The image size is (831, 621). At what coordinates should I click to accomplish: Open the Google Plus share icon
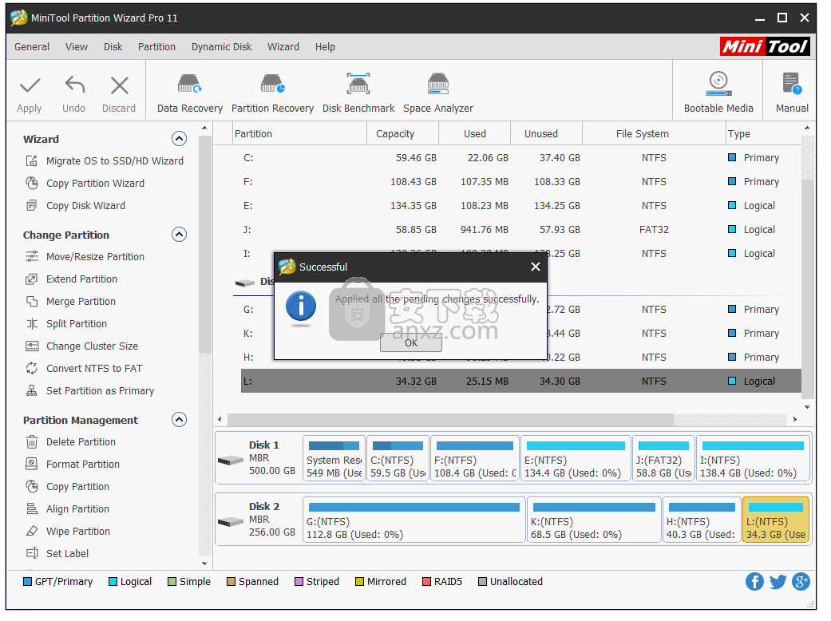coord(801,581)
